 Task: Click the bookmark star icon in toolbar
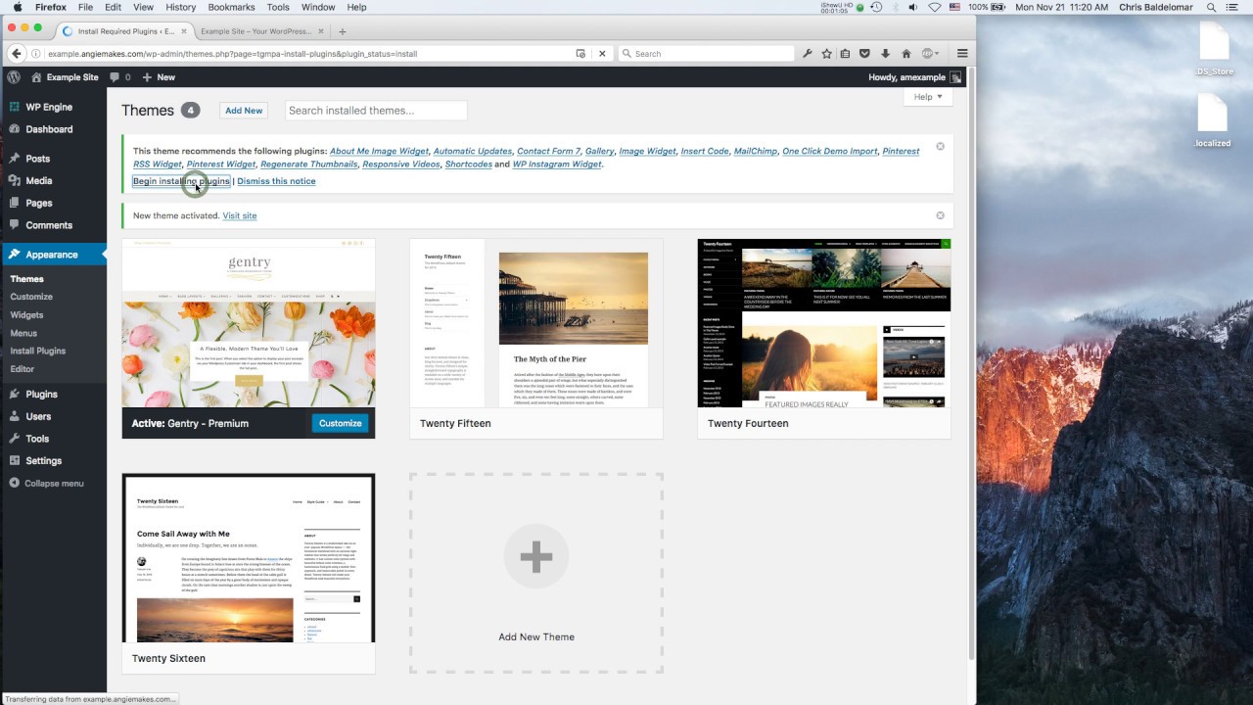[x=826, y=54]
